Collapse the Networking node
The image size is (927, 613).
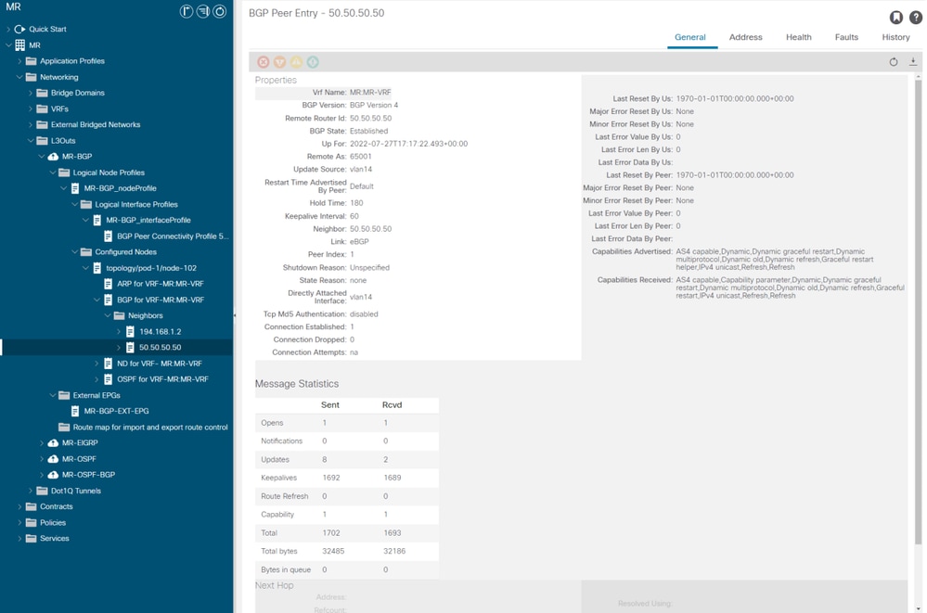coord(19,77)
